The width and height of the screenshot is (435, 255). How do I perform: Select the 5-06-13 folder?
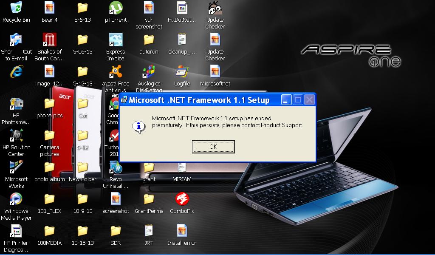82,40
